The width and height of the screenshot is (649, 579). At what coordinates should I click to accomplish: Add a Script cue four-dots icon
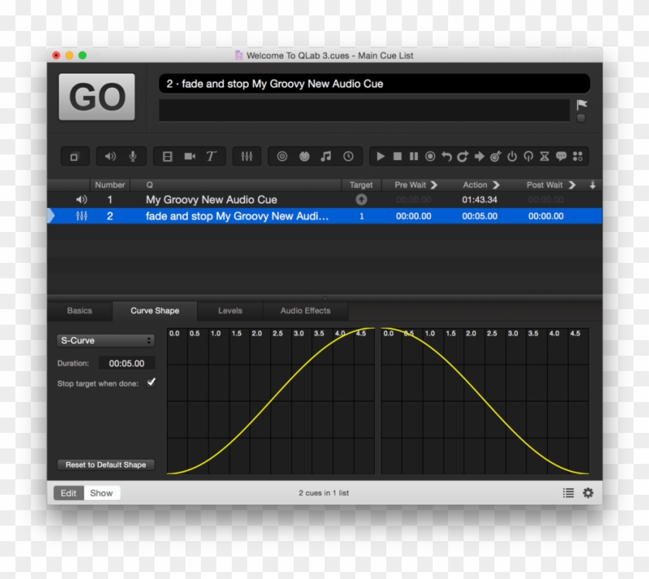click(x=578, y=157)
